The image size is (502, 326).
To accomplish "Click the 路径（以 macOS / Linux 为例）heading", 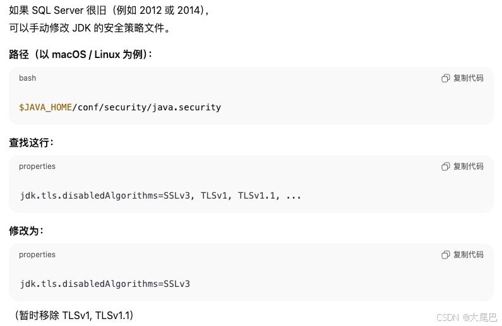I will point(80,54).
